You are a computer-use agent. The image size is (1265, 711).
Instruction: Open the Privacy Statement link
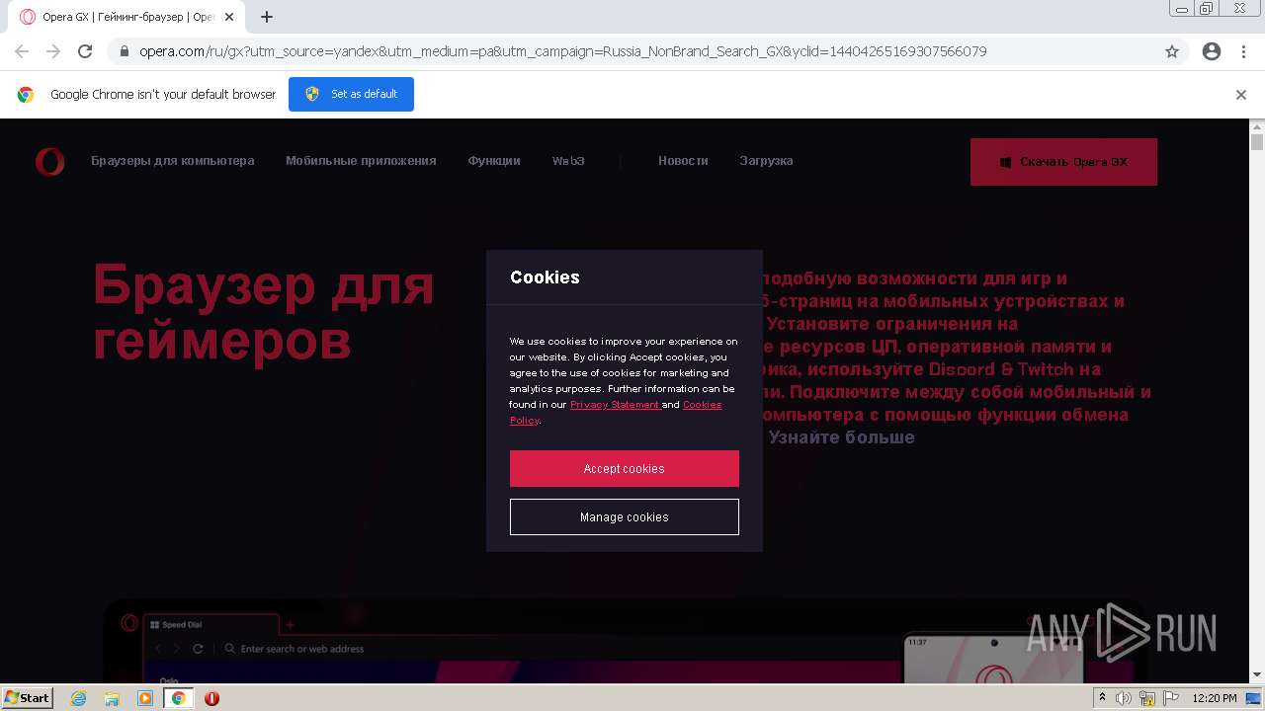click(614, 404)
